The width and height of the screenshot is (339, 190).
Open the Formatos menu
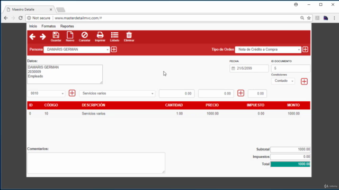tap(49, 26)
